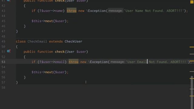Click the highlighted throw keyword on line 43
The image size is (194, 109).
72,11
